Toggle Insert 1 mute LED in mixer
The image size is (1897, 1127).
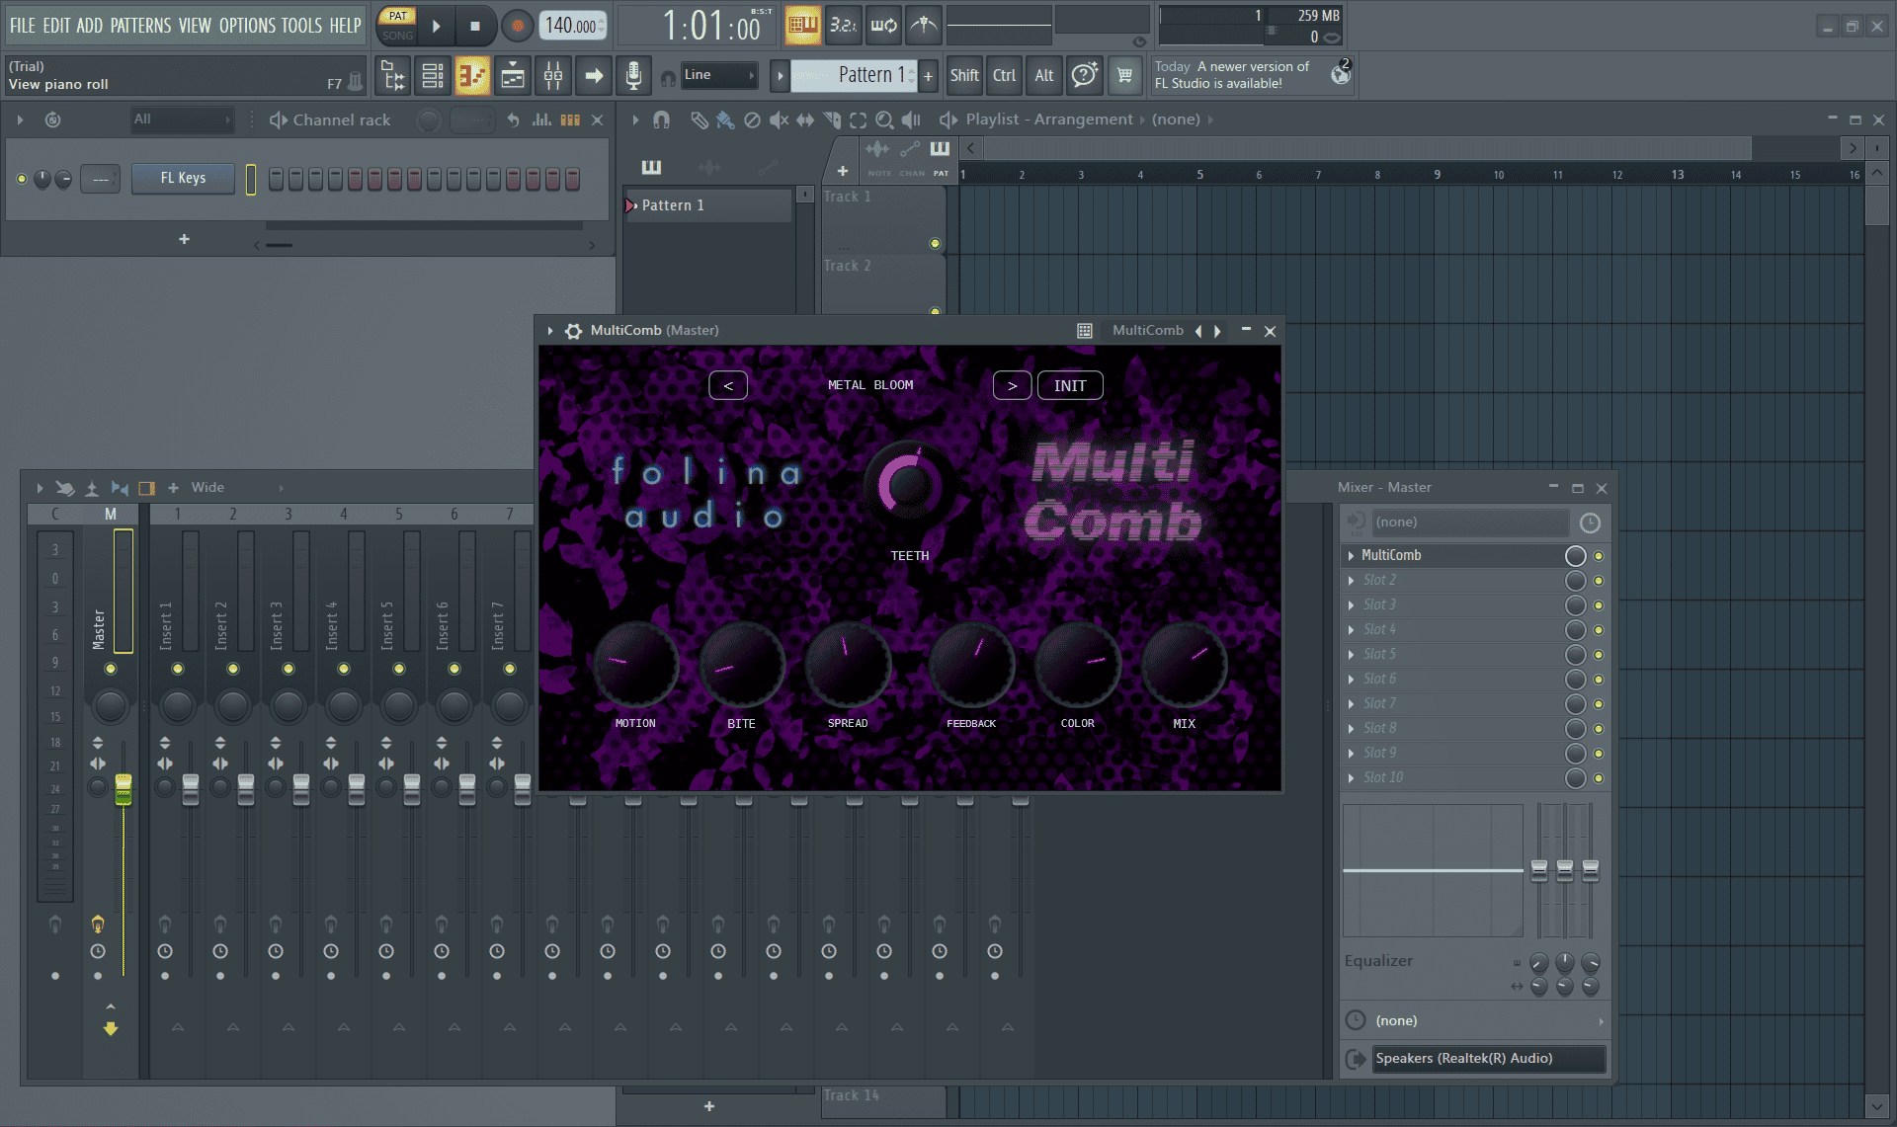178,670
